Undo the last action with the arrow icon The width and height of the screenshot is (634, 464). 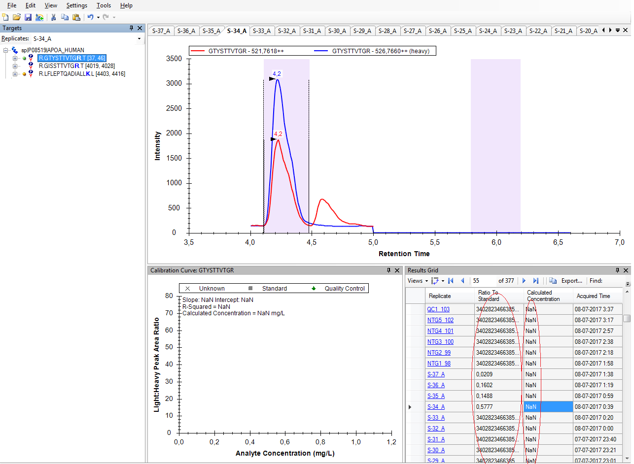90,17
